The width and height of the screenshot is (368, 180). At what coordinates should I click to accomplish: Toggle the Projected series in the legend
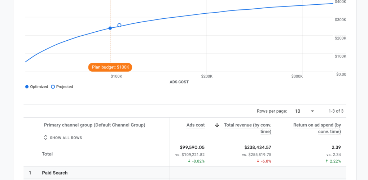coord(62,87)
